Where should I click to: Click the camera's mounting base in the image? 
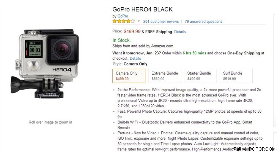[x=49, y=94]
